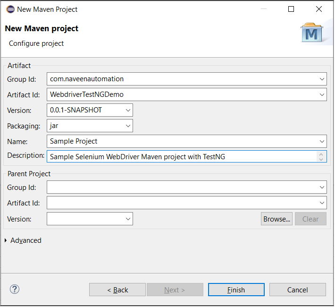Close the New Maven Project dialog

pos(319,9)
